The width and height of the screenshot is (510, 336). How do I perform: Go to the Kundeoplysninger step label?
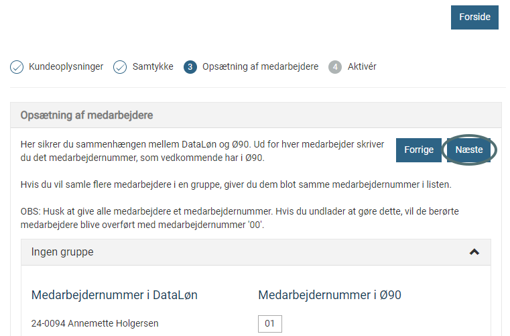tap(66, 67)
